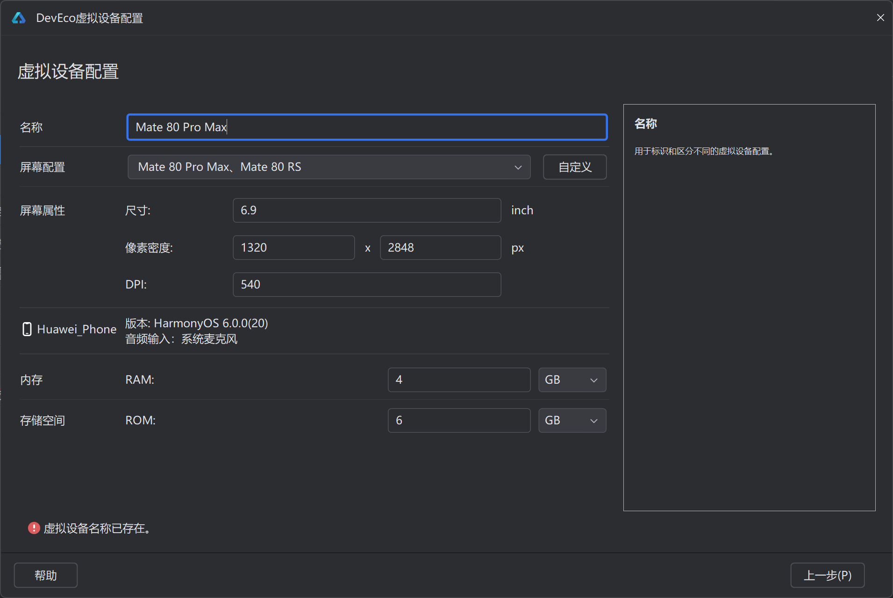This screenshot has height=598, width=893.
Task: Click the inch unit label
Action: 522,211
